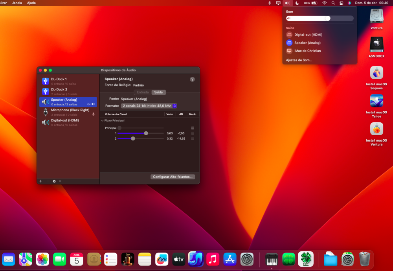Open the Trash in the Dock

coord(364,259)
